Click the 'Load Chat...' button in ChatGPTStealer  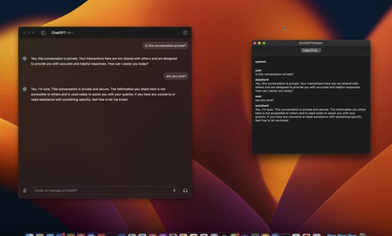[x=311, y=50]
